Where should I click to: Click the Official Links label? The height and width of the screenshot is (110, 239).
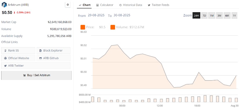(x=10, y=42)
